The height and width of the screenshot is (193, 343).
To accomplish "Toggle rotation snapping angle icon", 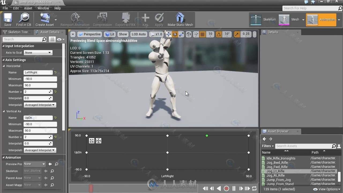I will [219, 34].
